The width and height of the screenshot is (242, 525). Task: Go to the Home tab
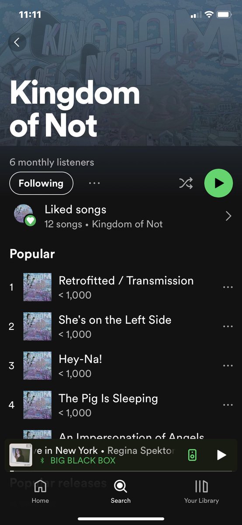(x=40, y=491)
